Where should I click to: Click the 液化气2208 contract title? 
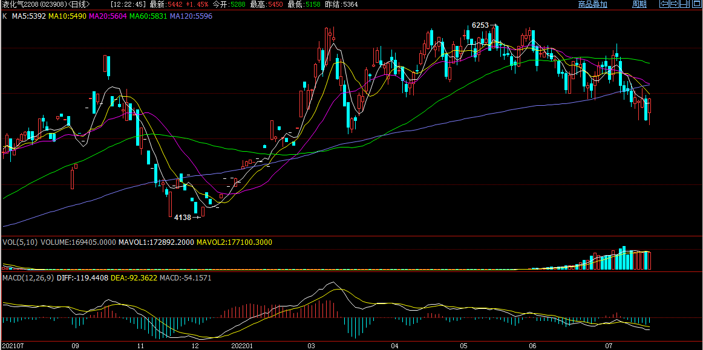[x=21, y=4]
